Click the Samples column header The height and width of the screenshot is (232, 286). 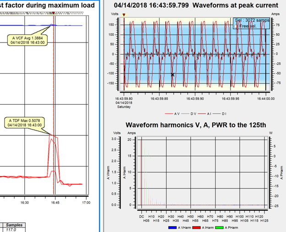tap(17, 225)
